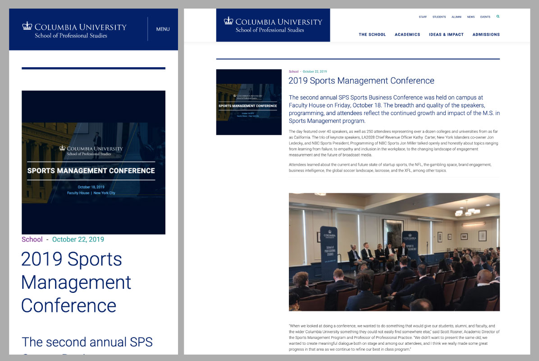This screenshot has width=539, height=361.
Task: Click the paragraph starting Attendees learned about the current
Action: pos(390,167)
